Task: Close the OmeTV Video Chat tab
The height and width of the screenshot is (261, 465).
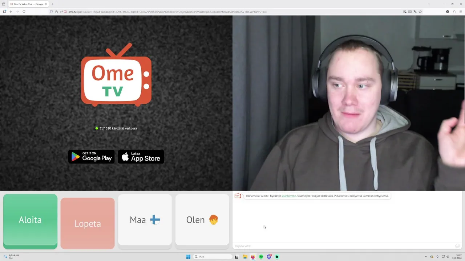Action: tap(46, 4)
